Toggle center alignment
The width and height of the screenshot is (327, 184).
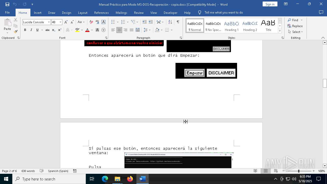tap(119, 30)
